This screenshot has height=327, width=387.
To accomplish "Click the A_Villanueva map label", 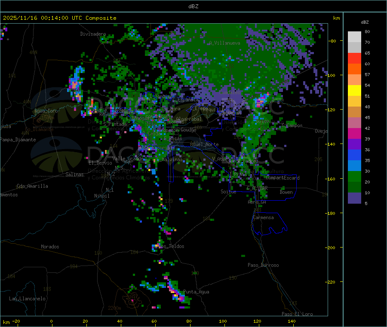I will coord(224,43).
